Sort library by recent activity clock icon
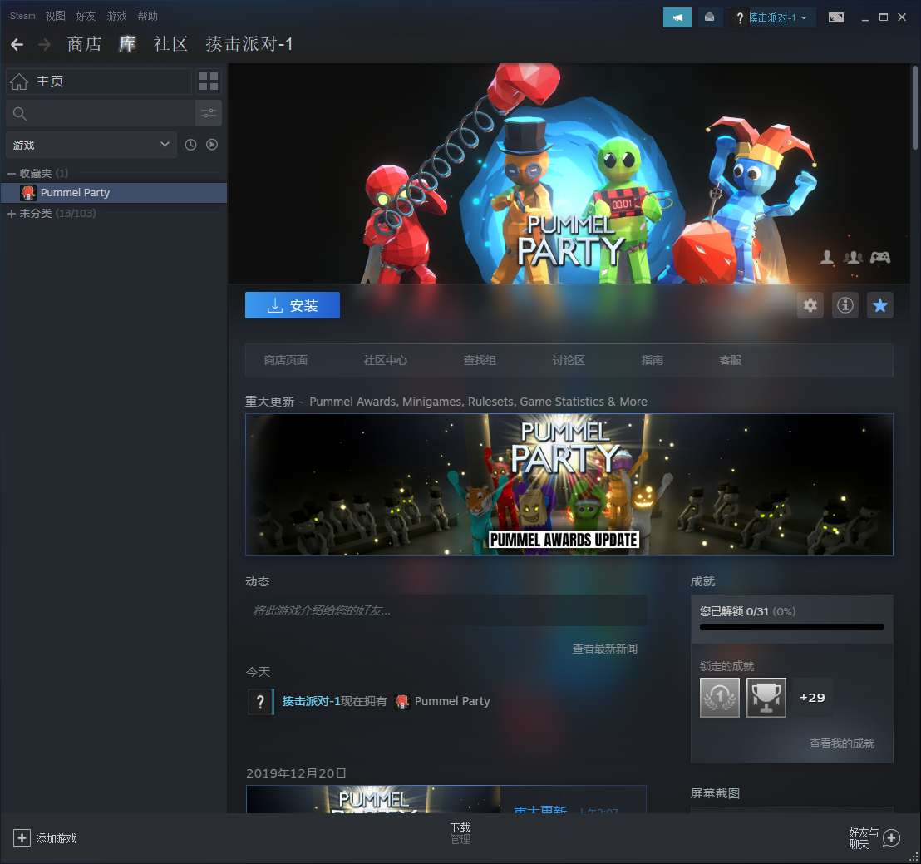 pyautogui.click(x=190, y=145)
